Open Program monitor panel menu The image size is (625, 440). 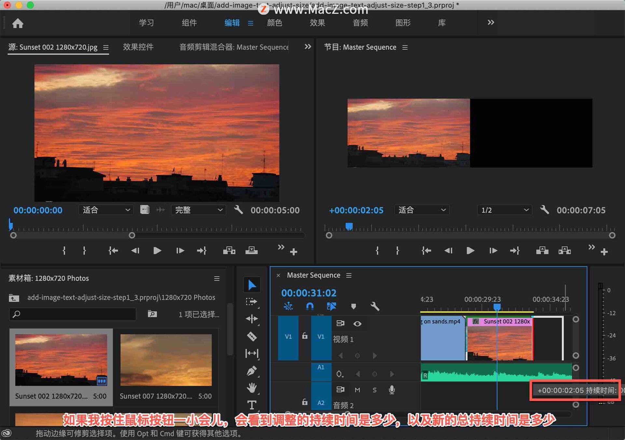[405, 47]
